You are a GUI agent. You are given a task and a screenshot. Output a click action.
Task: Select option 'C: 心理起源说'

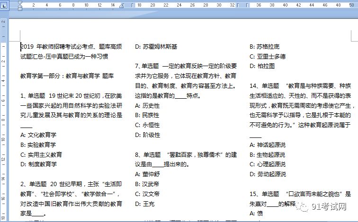click(x=268, y=164)
